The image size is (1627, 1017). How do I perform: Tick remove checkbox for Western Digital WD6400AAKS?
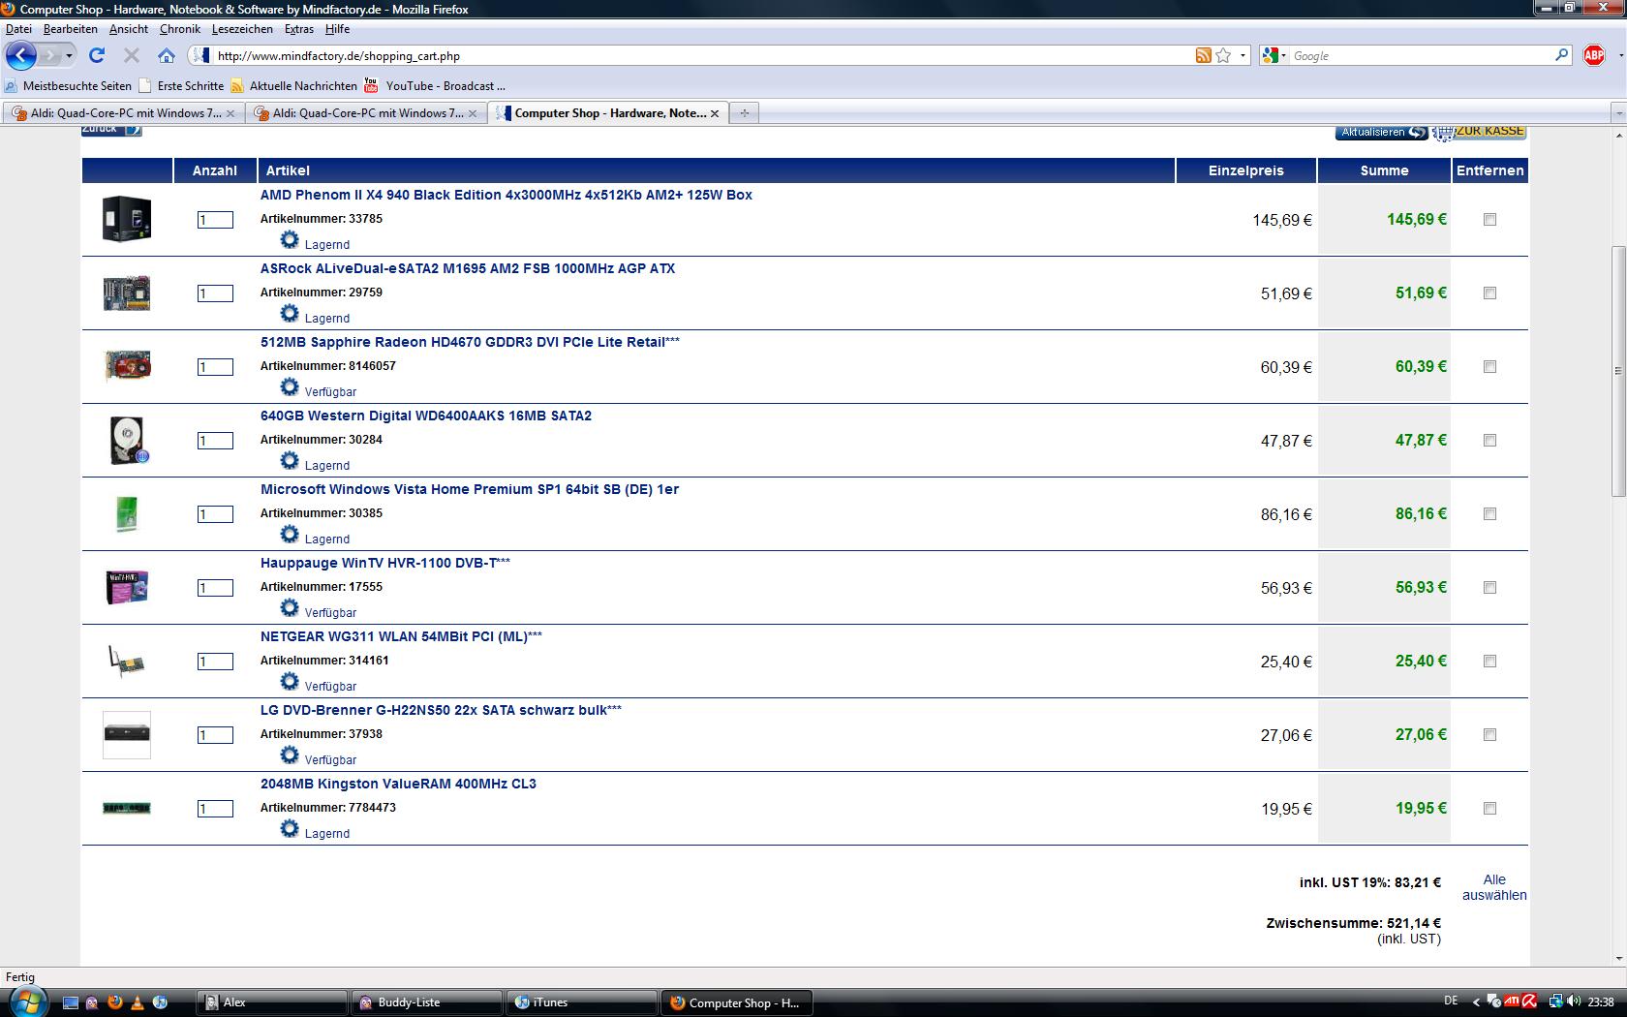pos(1489,441)
